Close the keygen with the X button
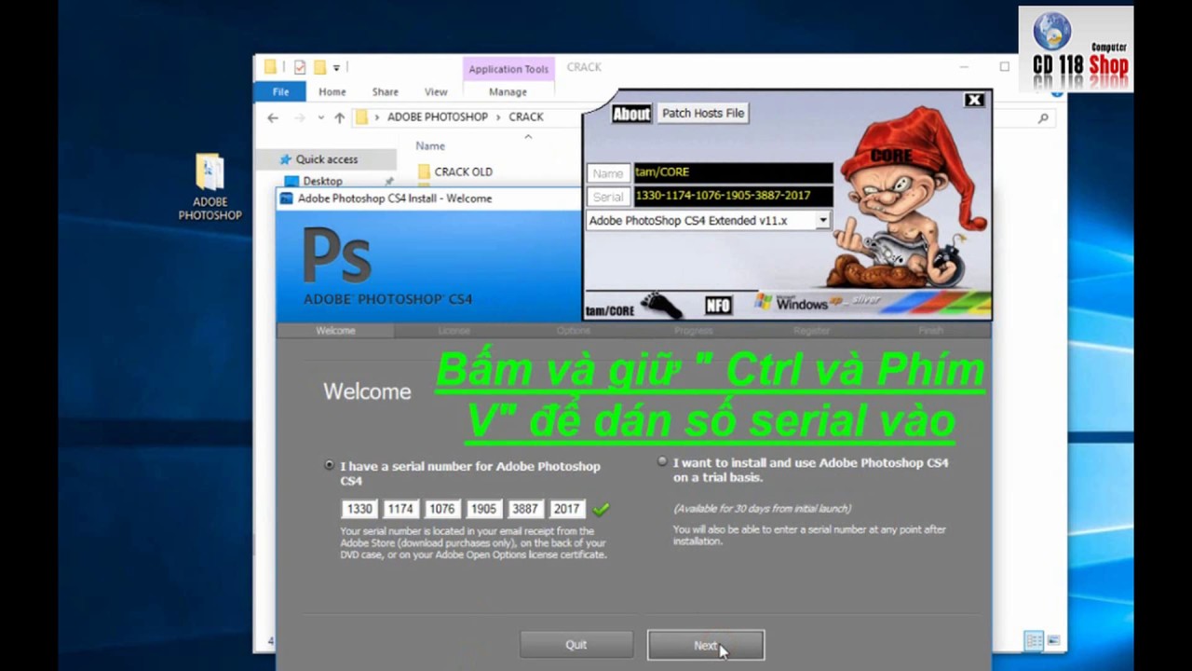 pos(974,100)
